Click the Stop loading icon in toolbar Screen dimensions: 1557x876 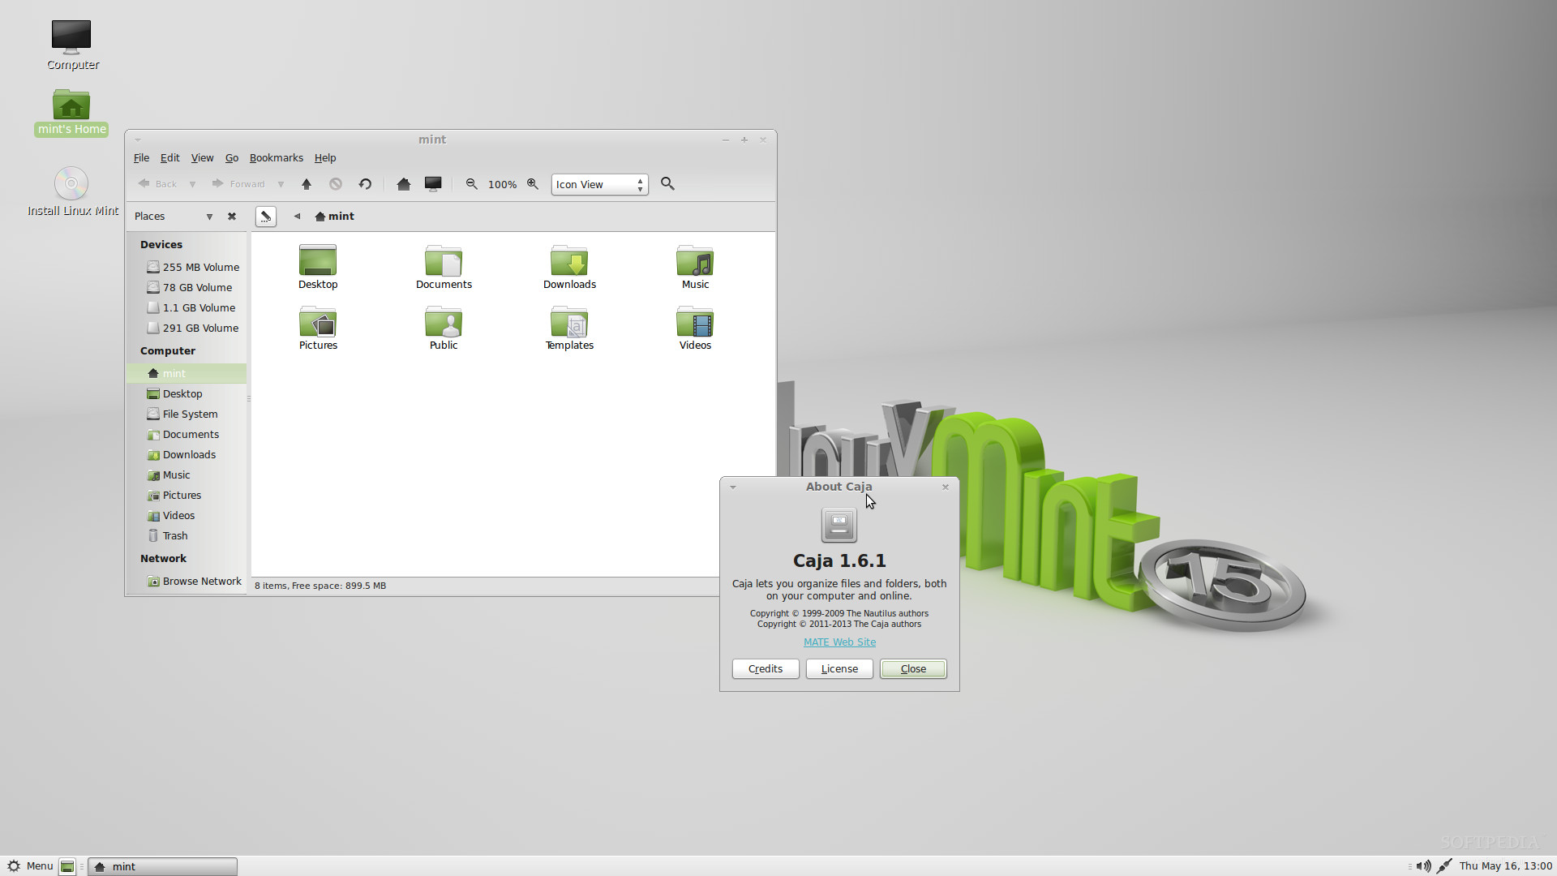click(x=336, y=184)
